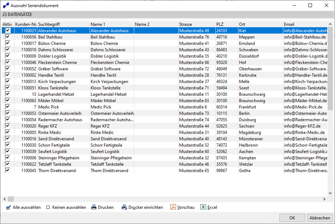Click the Kloos Tankstelle Name 1 cell
Viewport: 335px width, 224px height.
coord(112,88)
